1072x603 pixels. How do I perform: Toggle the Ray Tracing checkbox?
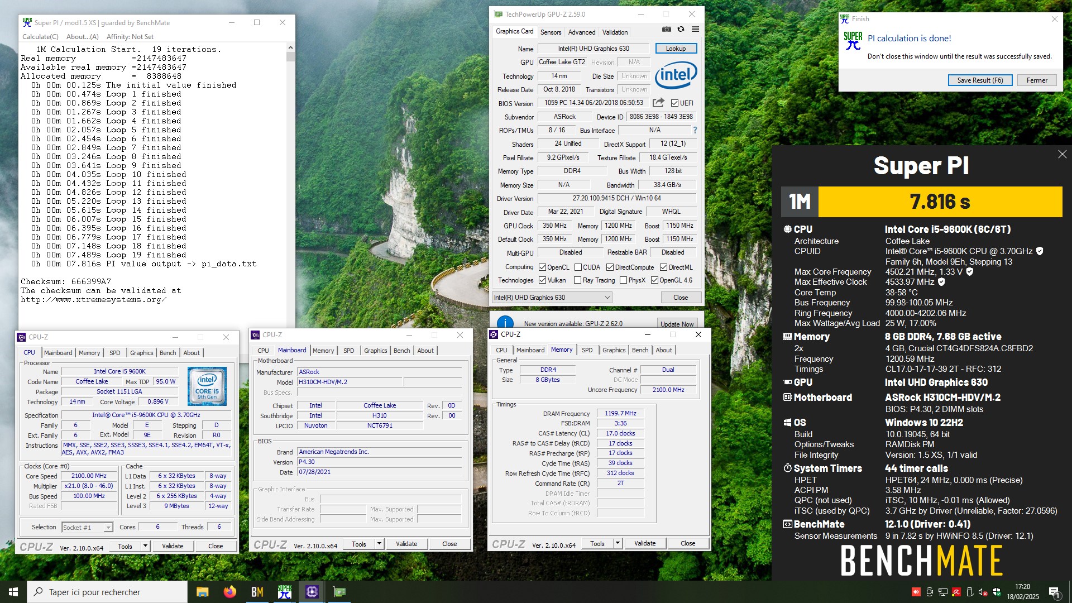(577, 280)
